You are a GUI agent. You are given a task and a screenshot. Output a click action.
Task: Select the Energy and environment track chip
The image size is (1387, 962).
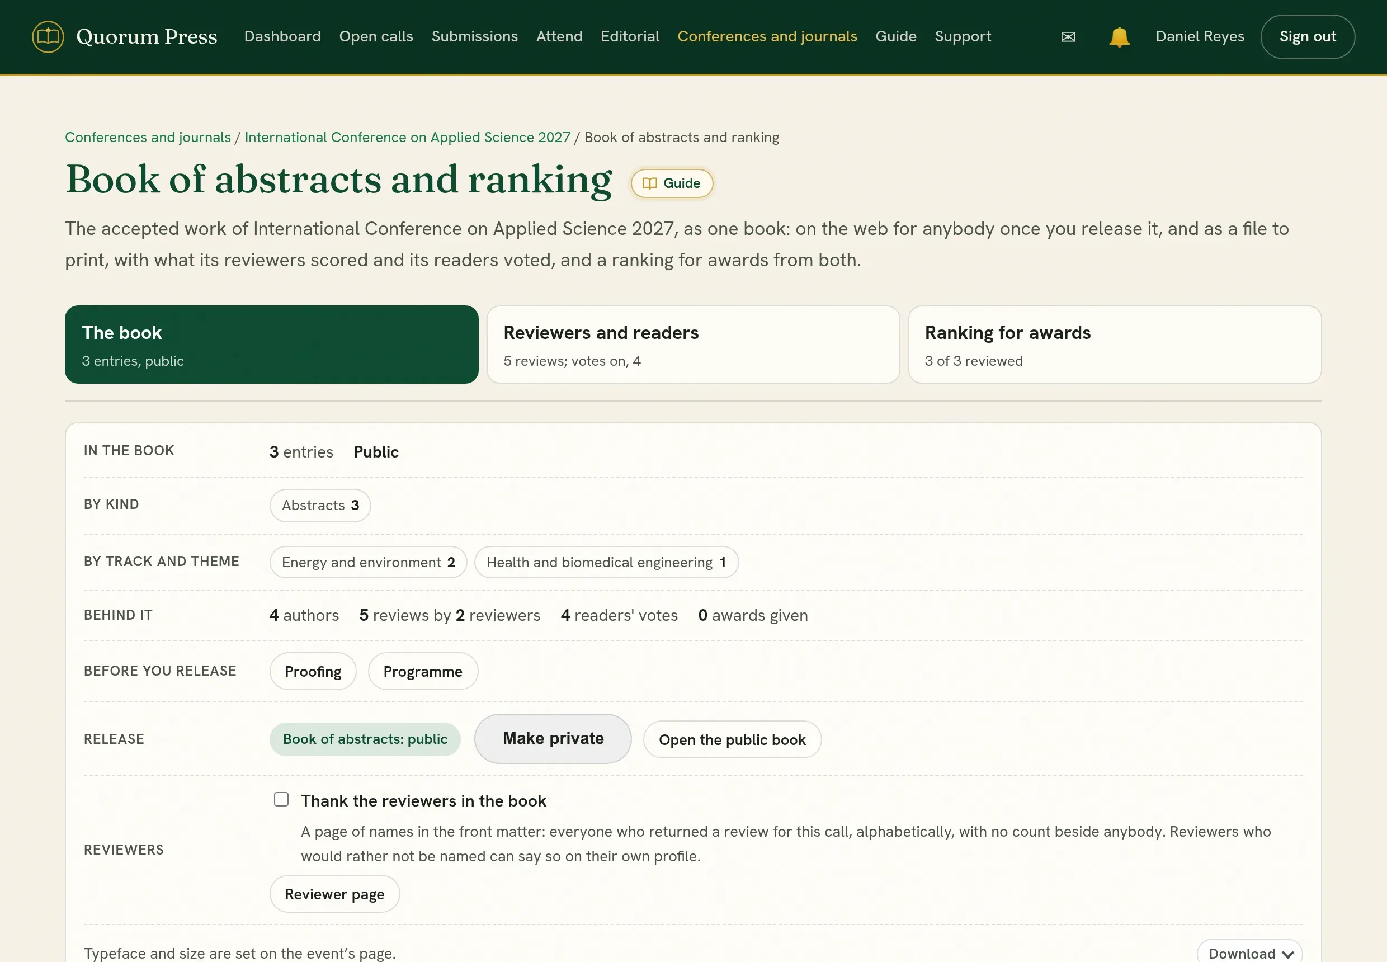[369, 562]
